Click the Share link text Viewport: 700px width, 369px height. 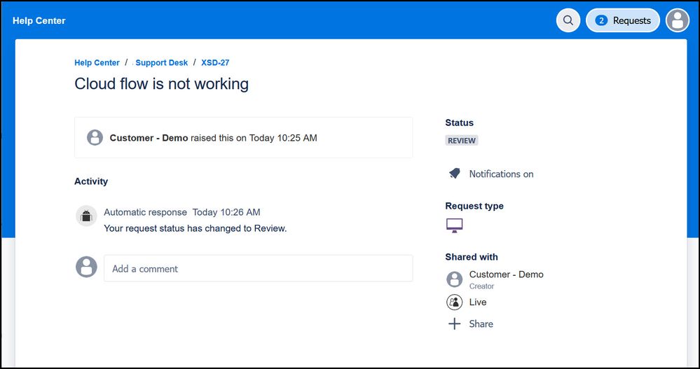tap(481, 323)
